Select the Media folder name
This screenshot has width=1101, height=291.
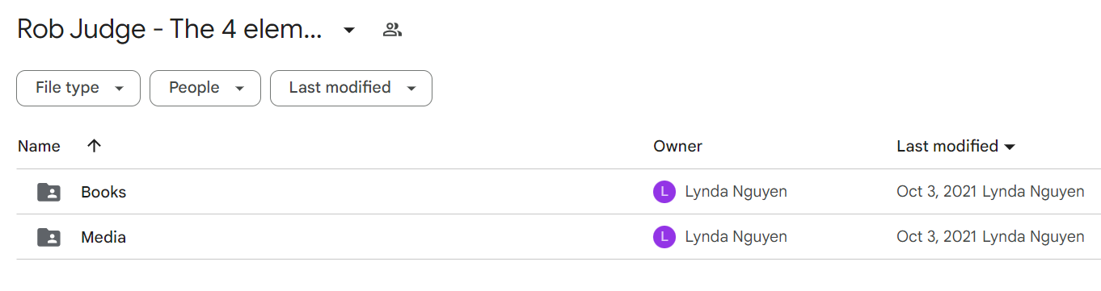[x=103, y=237]
